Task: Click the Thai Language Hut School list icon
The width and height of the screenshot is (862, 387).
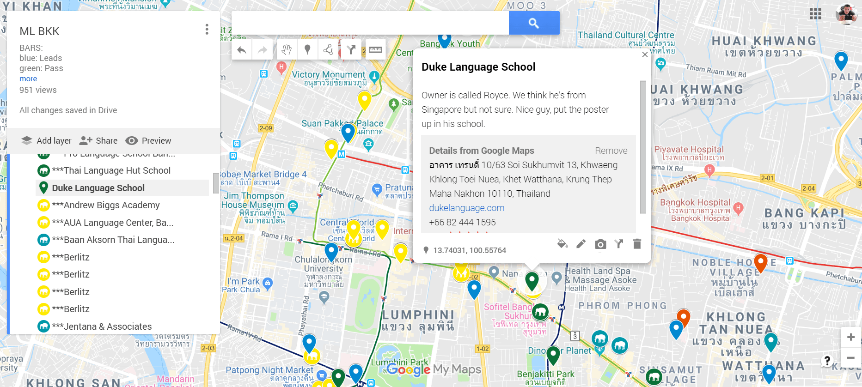Action: point(43,171)
